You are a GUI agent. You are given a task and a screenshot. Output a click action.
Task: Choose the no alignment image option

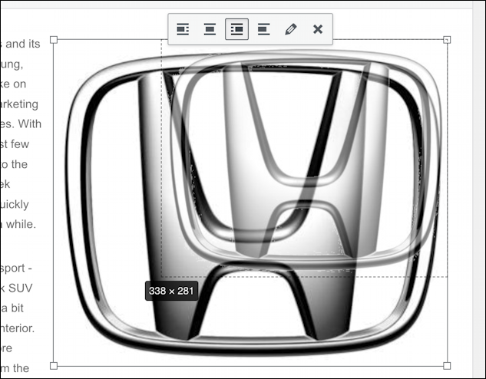coord(264,29)
